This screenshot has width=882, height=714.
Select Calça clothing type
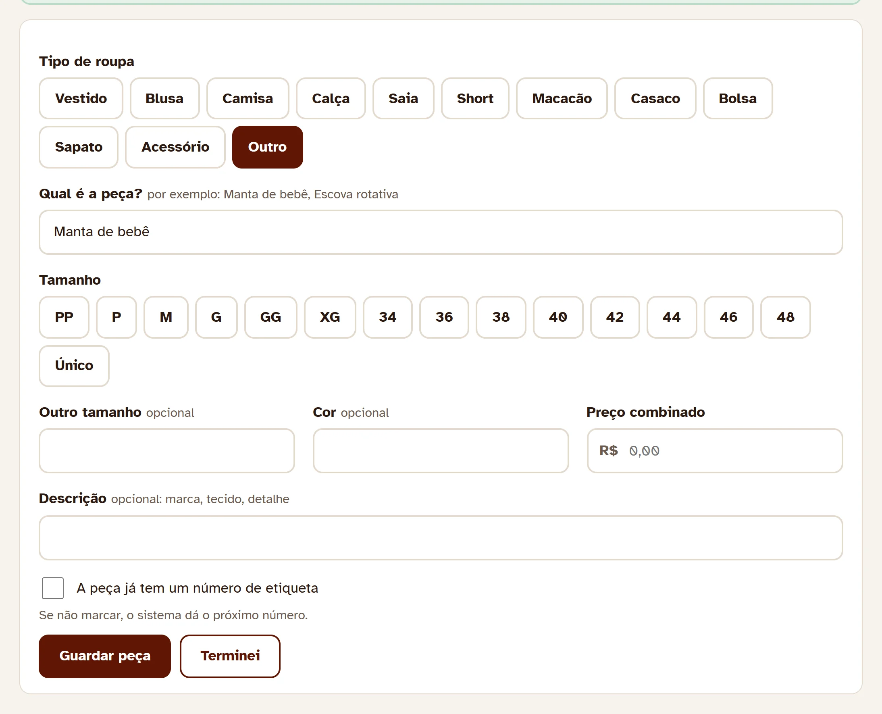[x=331, y=99]
